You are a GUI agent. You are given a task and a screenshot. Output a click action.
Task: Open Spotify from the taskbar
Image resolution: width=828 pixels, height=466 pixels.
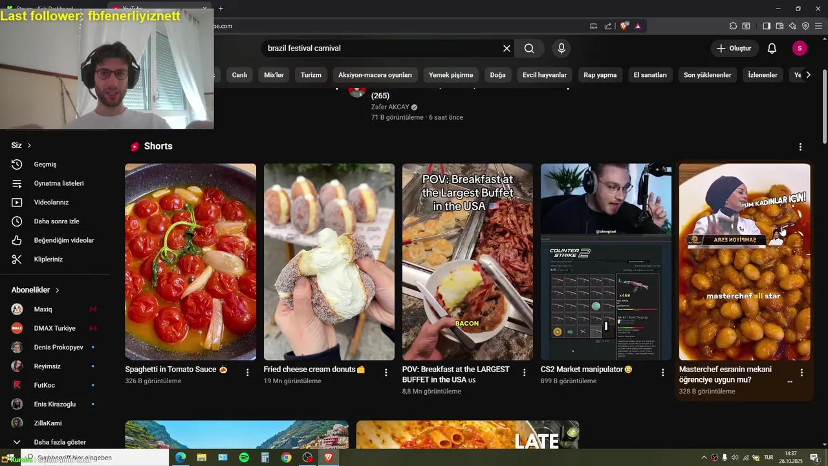[244, 458]
